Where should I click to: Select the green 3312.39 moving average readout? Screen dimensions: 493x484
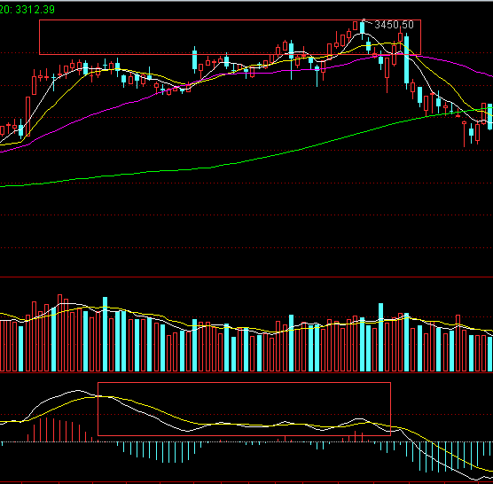(27, 10)
